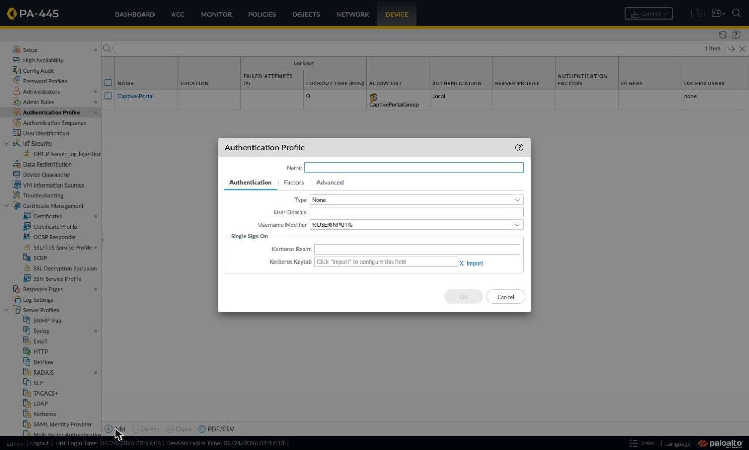Open the Type dropdown
Viewport: 749px width, 450px height.
coord(416,200)
